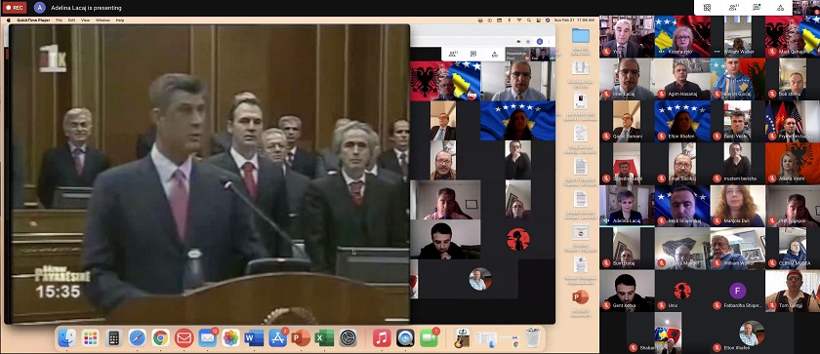Viewport: 820px width, 354px height.
Task: Click the Adelina Lacaj participant tile
Action: click(x=627, y=206)
